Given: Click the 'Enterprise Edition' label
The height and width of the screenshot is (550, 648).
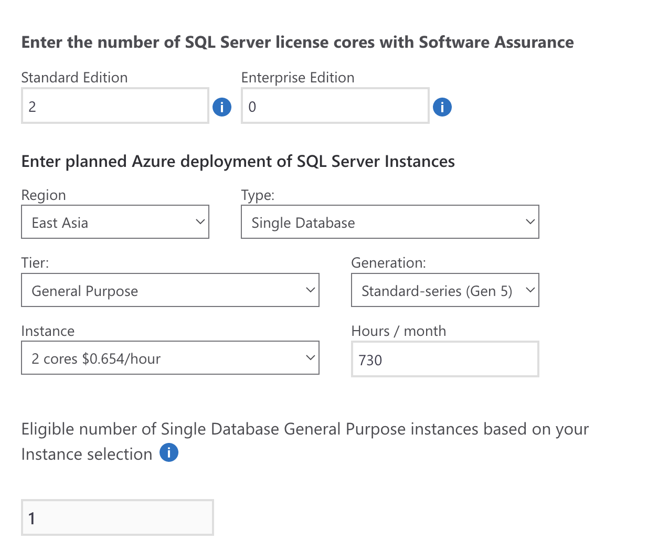Looking at the screenshot, I should pos(298,78).
